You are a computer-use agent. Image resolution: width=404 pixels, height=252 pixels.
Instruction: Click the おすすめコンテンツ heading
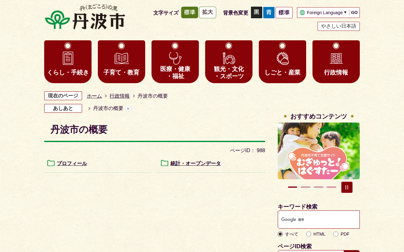click(319, 117)
